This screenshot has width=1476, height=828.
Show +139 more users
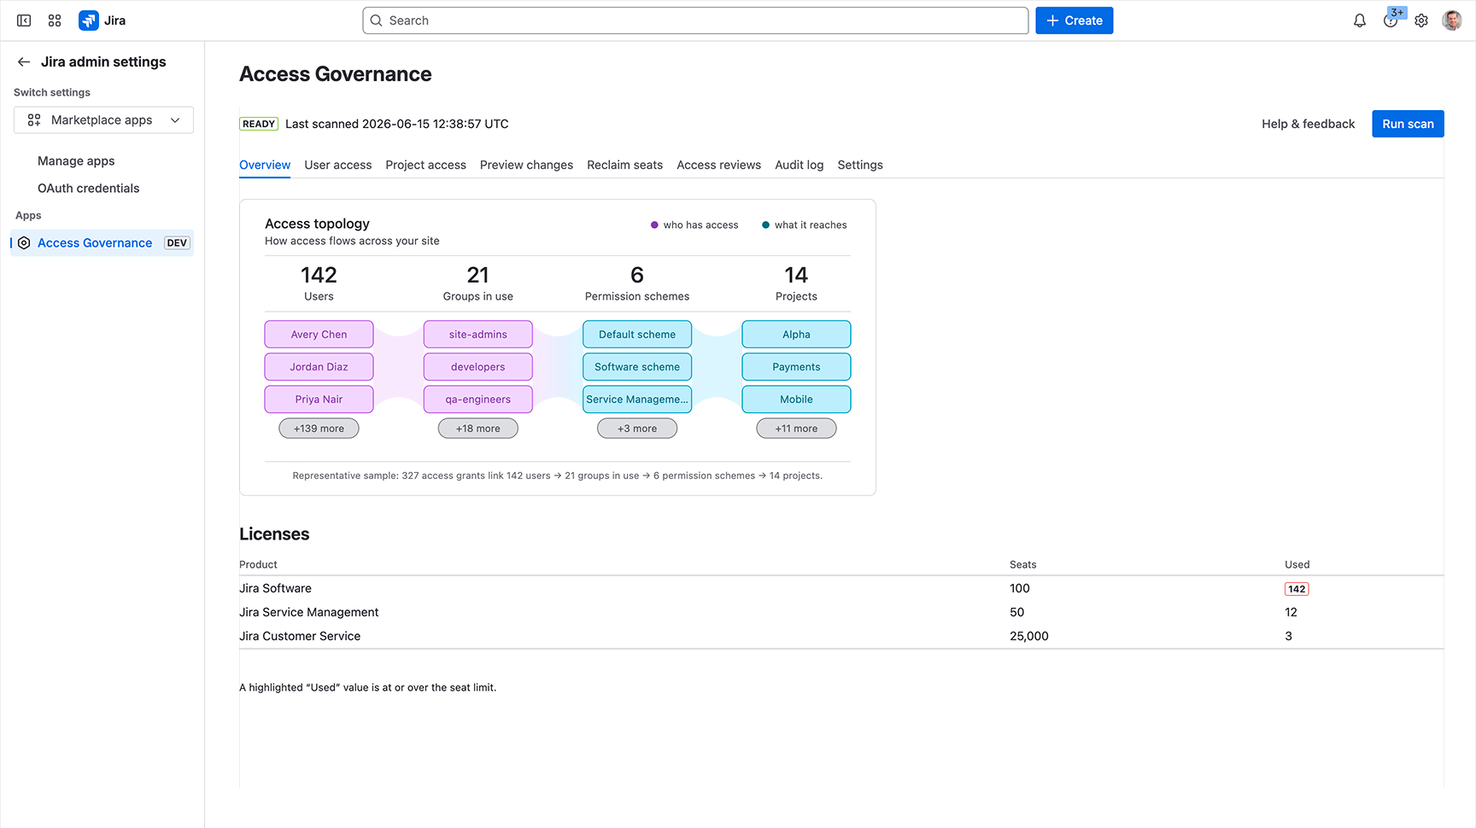click(x=319, y=429)
